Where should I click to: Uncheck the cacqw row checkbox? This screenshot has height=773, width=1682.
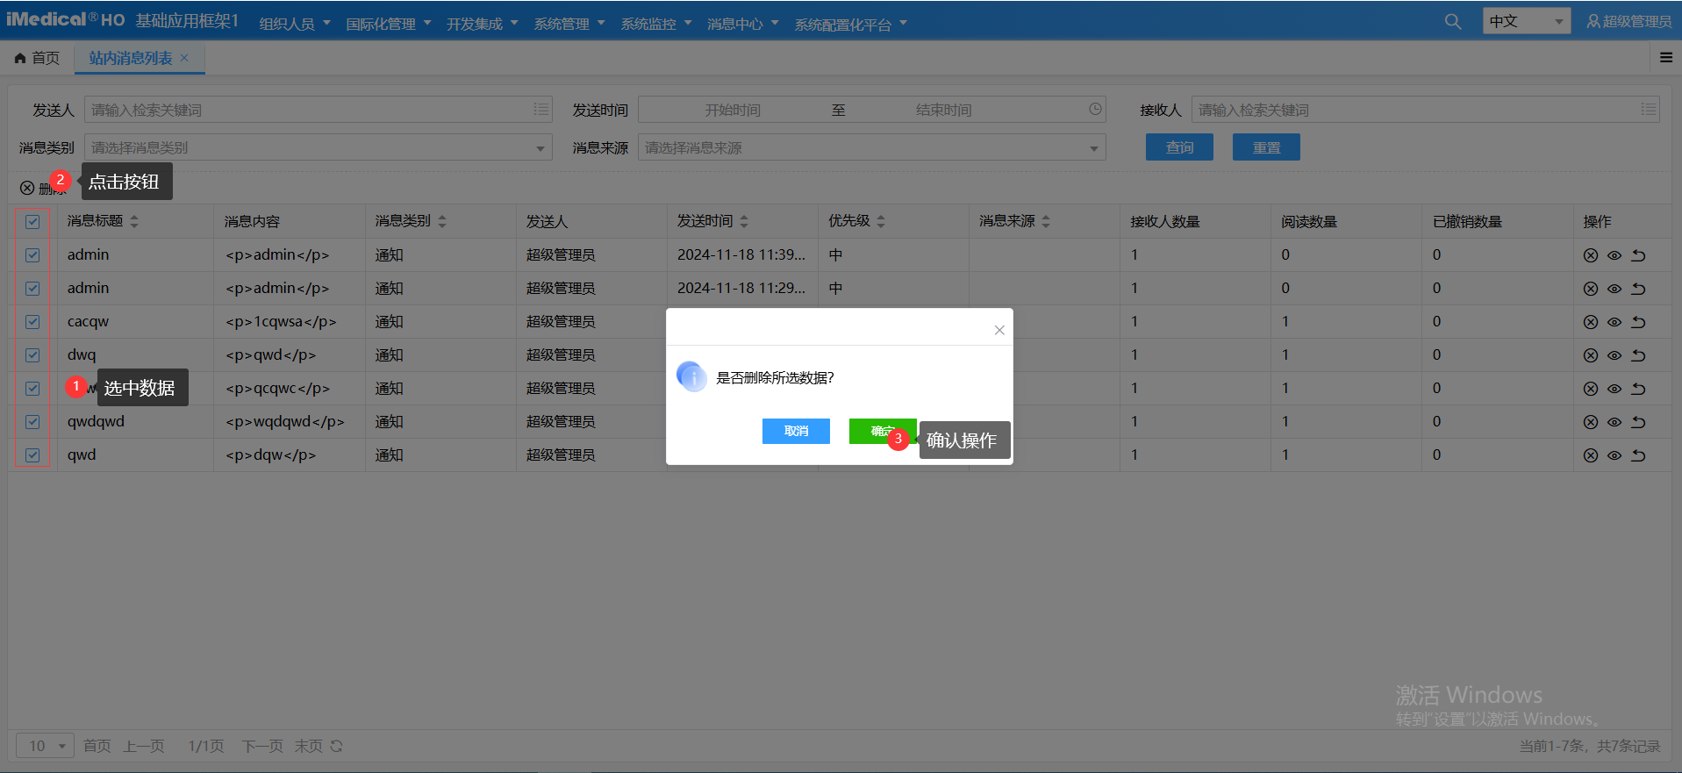32,322
